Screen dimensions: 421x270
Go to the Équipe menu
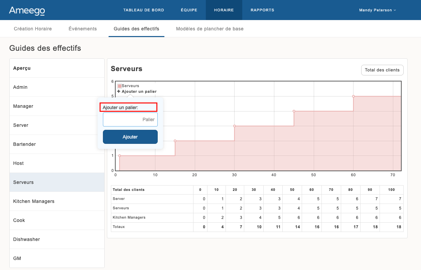[189, 10]
